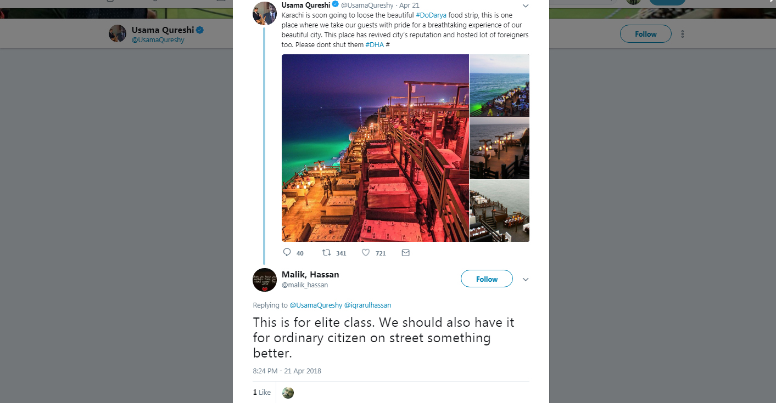The image size is (776, 403).
Task: Click the @iqrarulhassan mention link
Action: click(x=367, y=305)
